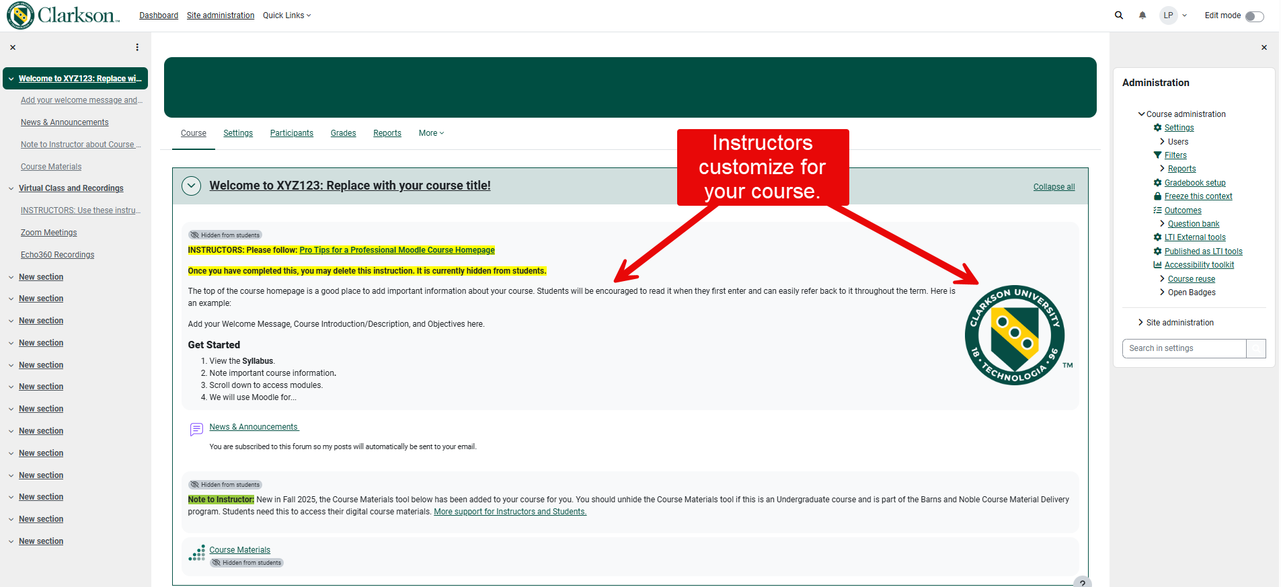
Task: Open News & Announcements in course index
Action: click(65, 122)
